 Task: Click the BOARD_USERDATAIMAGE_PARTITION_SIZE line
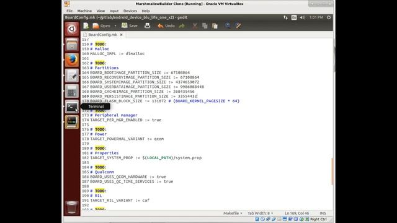click(147, 87)
